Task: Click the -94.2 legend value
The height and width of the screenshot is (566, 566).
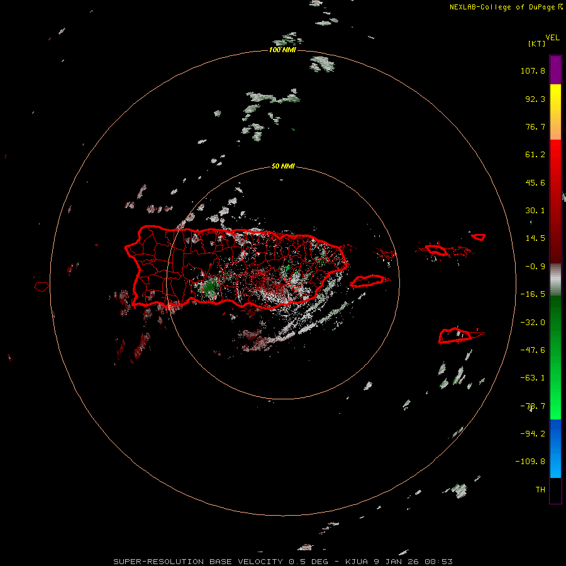Action: pos(533,433)
